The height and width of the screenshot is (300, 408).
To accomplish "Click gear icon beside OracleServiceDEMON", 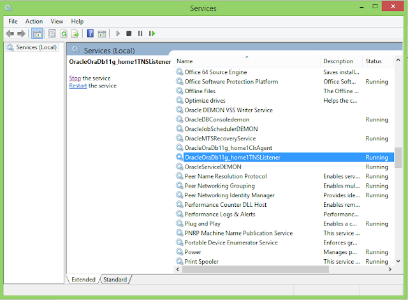I will (x=179, y=167).
